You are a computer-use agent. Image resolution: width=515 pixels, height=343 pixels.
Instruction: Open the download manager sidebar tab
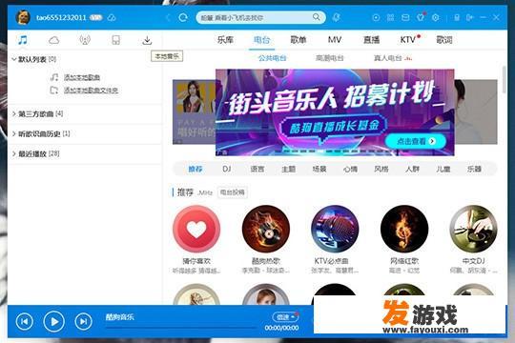[x=147, y=40]
